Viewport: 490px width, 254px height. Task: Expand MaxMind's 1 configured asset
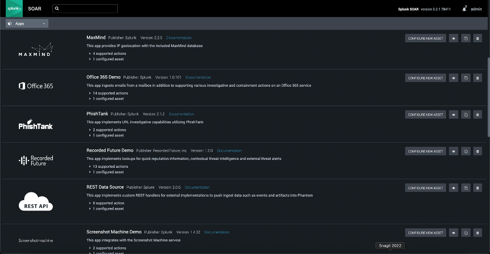point(106,59)
